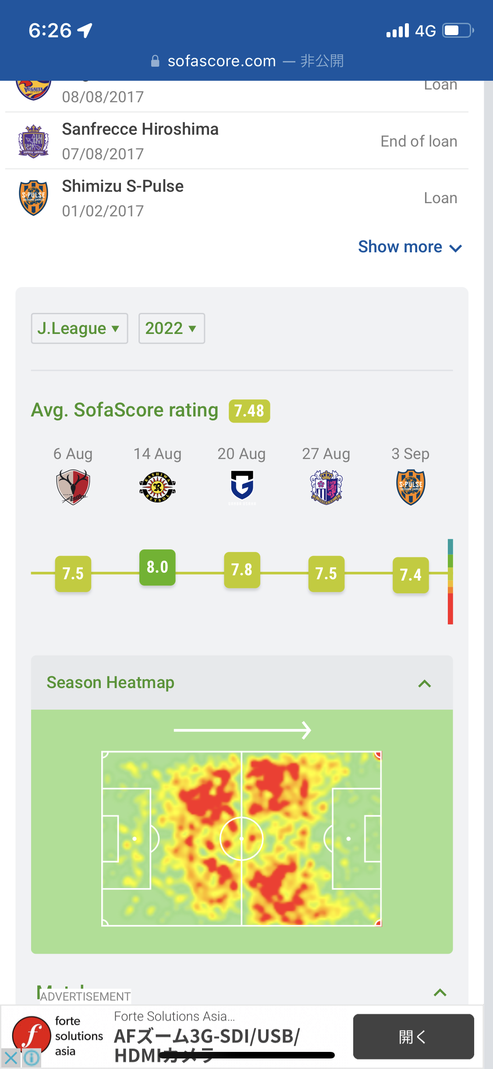Tap the 8.0 rating badge

(x=157, y=567)
